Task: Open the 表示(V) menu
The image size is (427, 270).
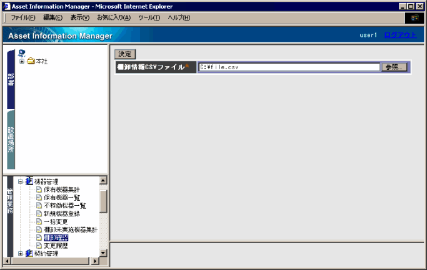Action: click(x=80, y=17)
